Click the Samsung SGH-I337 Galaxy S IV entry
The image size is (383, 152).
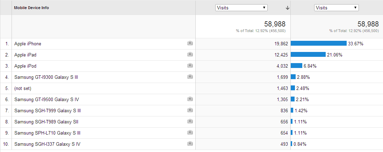[x=48, y=144]
